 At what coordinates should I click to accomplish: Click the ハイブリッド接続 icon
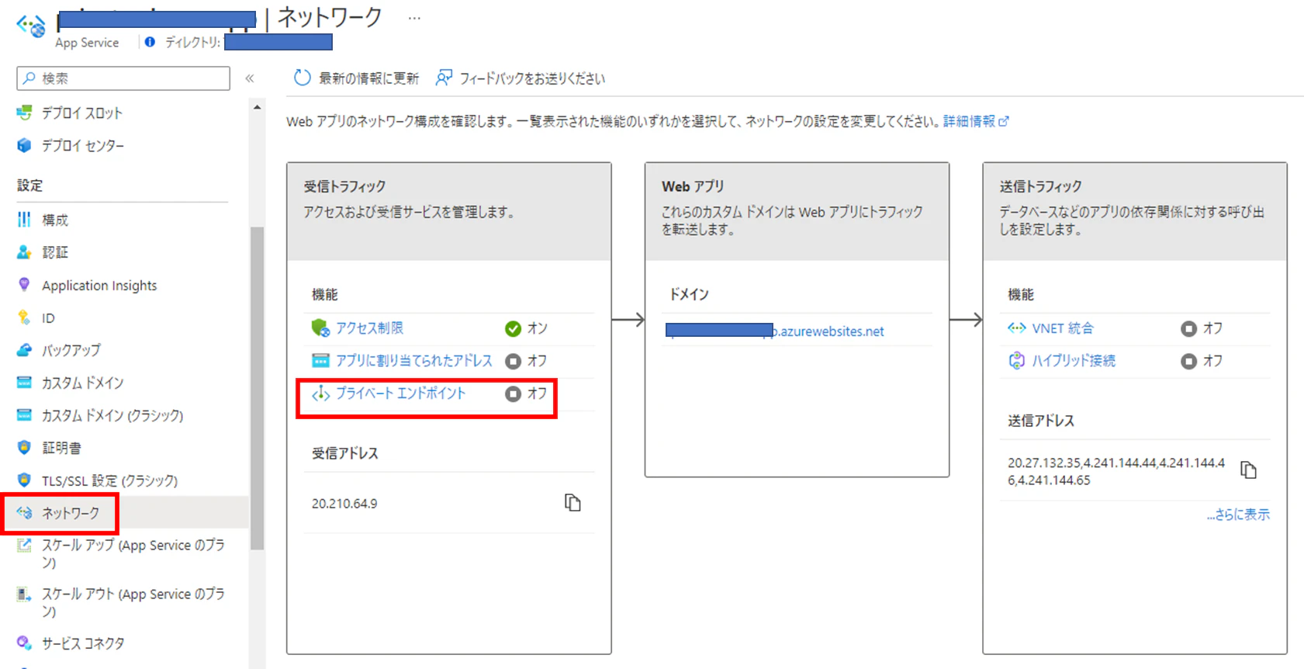click(1016, 361)
